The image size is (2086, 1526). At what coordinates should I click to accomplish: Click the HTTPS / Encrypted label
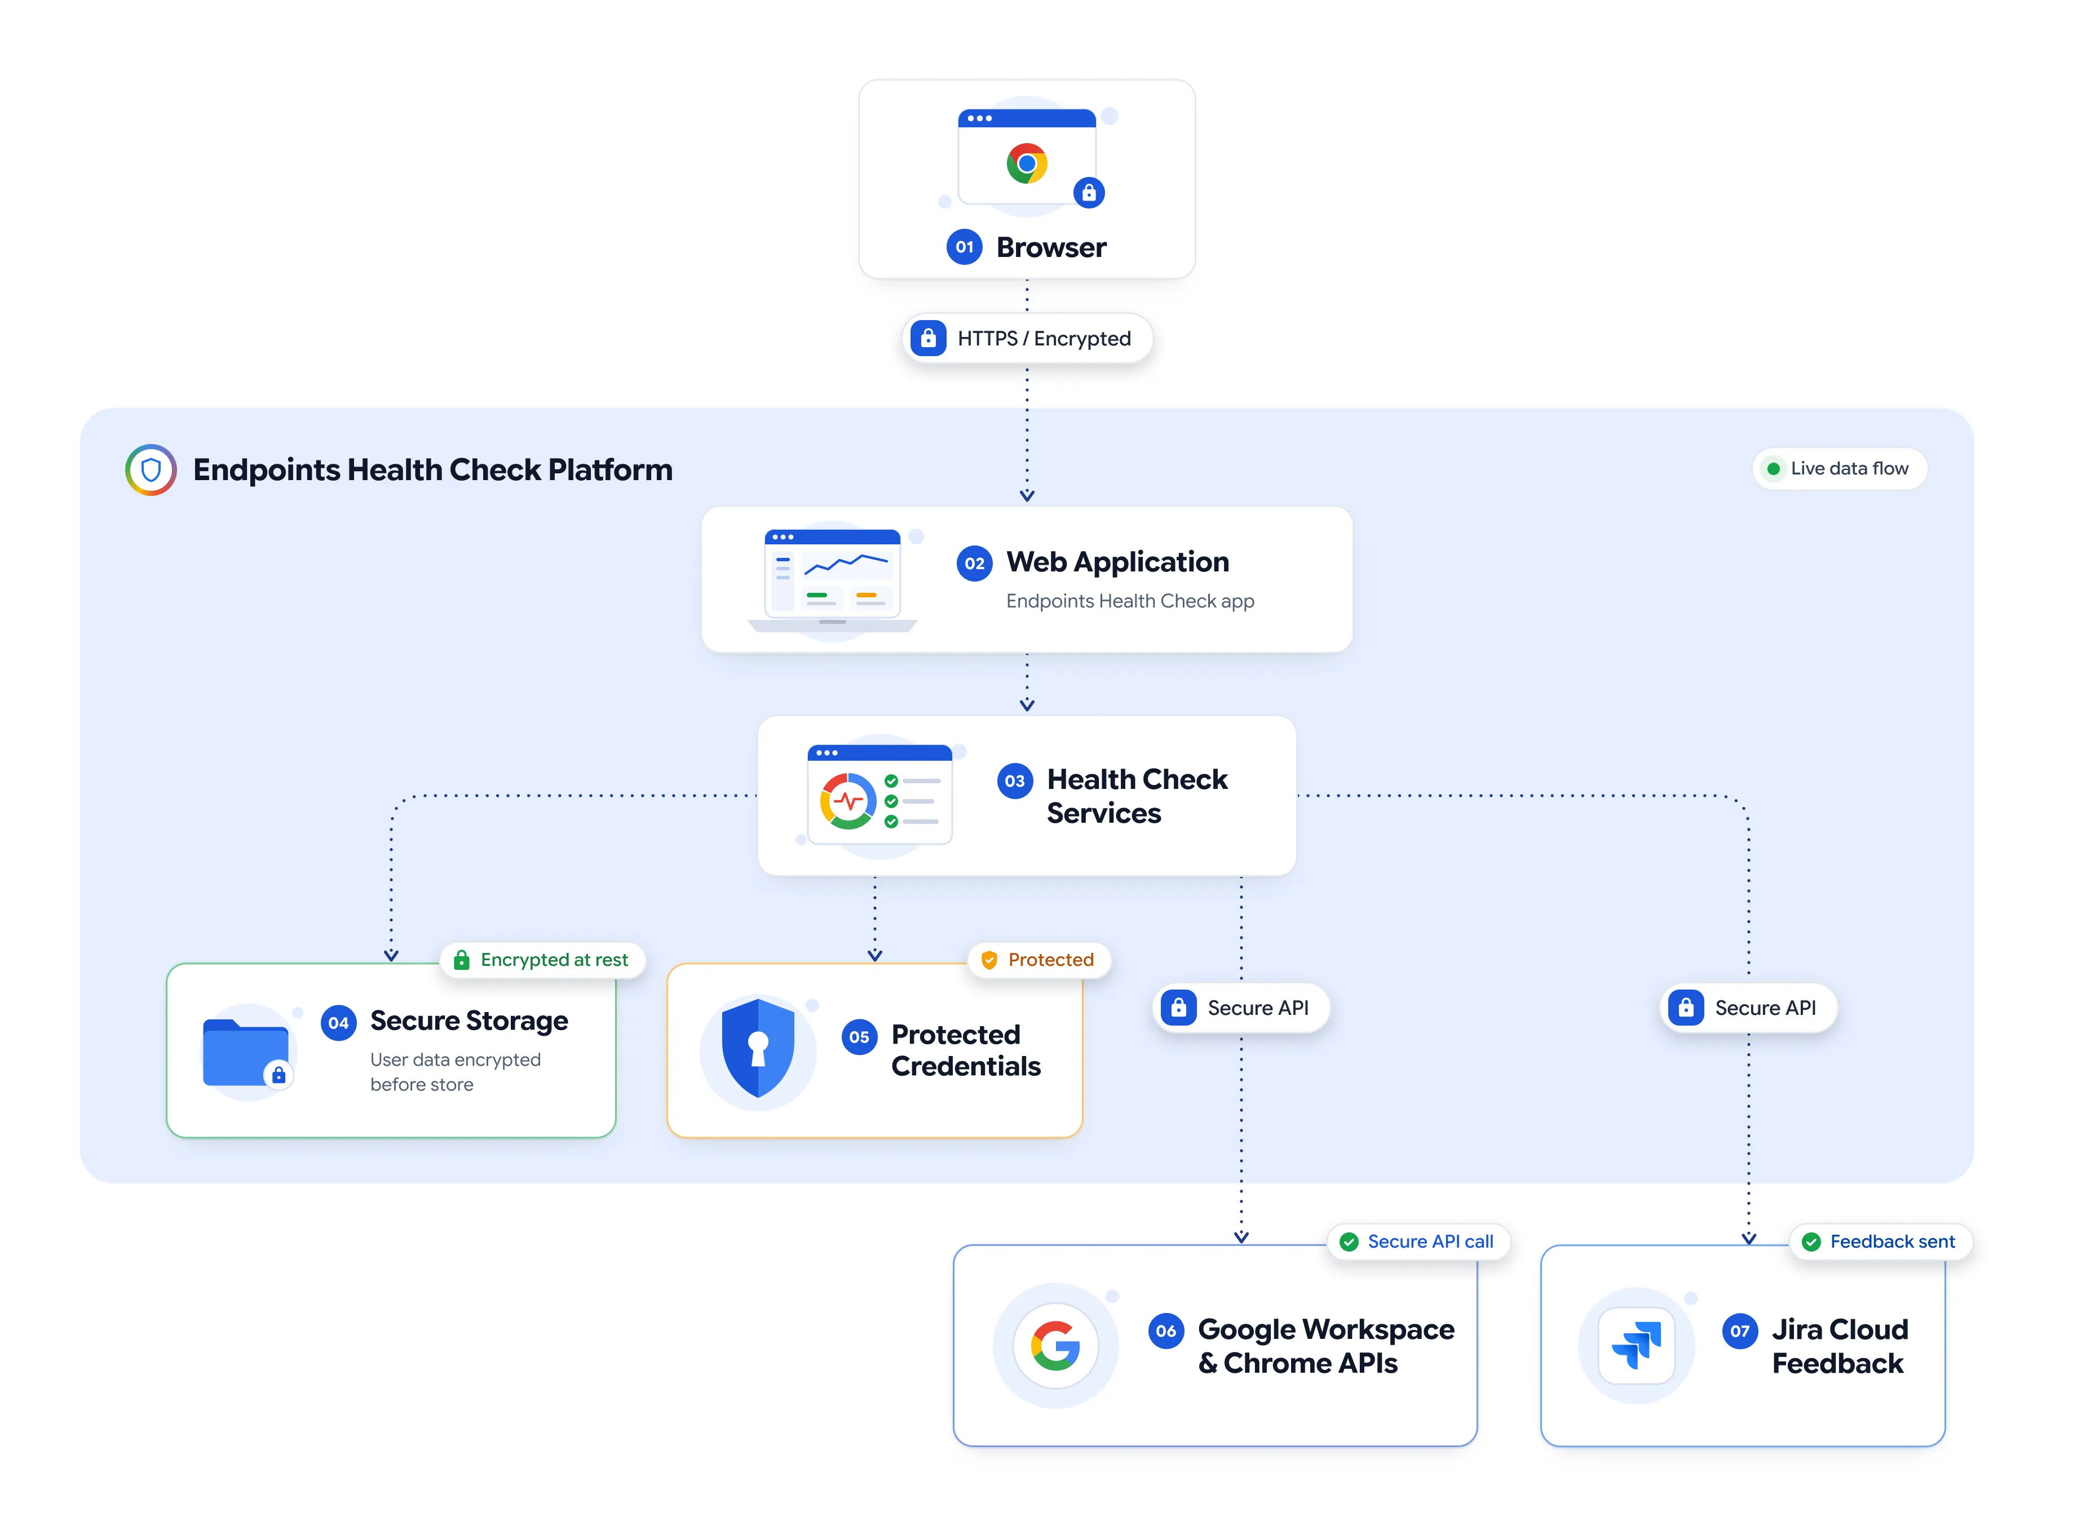pyautogui.click(x=1044, y=338)
